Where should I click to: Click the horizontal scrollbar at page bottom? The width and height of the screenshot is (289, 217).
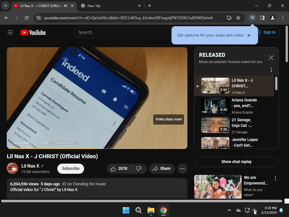(x=142, y=201)
